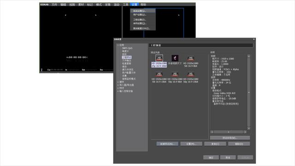The image size is (295, 166).
Task: Select the HD 1920x1080 50i 16:9 8bit preset
Action: tap(191, 61)
